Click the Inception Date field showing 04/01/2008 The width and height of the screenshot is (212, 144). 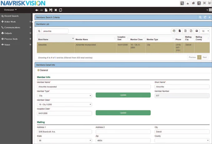pyautogui.click(x=64, y=113)
